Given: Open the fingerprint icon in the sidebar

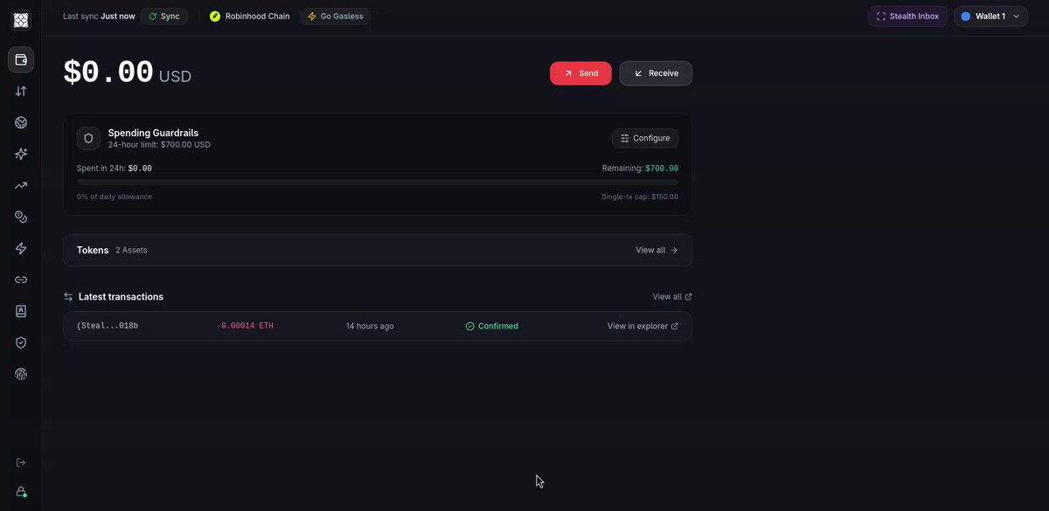Looking at the screenshot, I should click(x=21, y=374).
